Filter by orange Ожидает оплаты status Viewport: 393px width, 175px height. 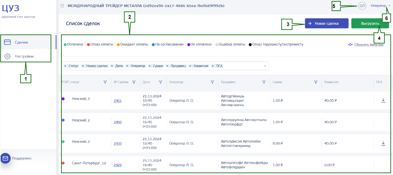[x=132, y=45]
